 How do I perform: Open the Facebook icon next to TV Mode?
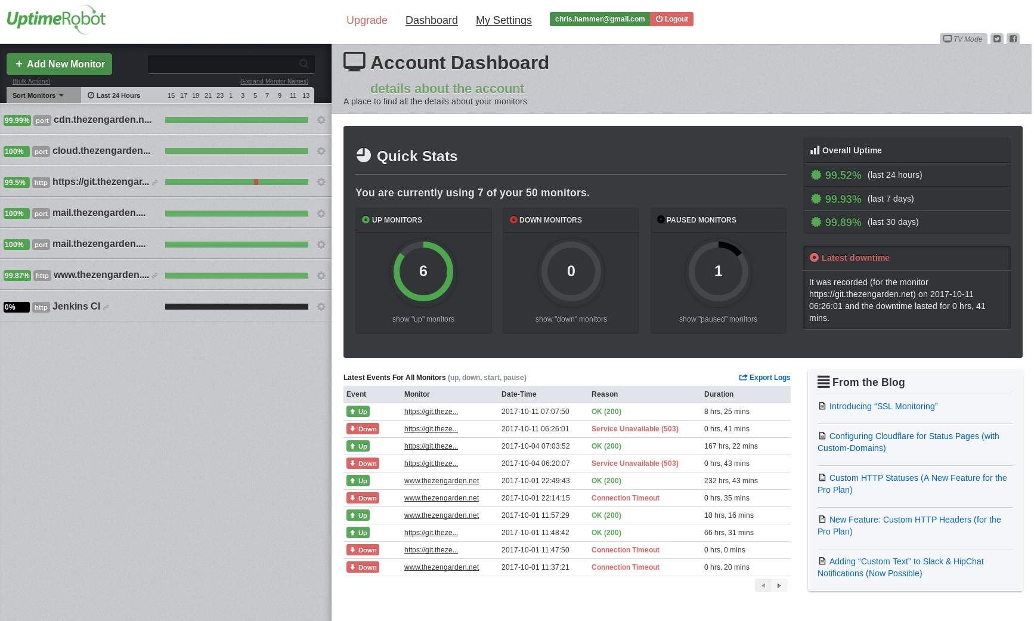pyautogui.click(x=1013, y=39)
